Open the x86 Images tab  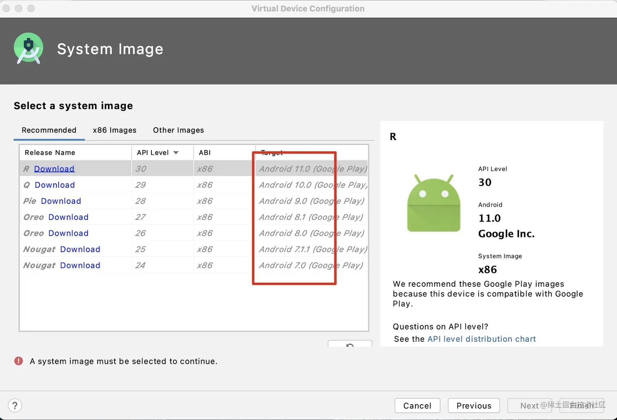pos(115,130)
